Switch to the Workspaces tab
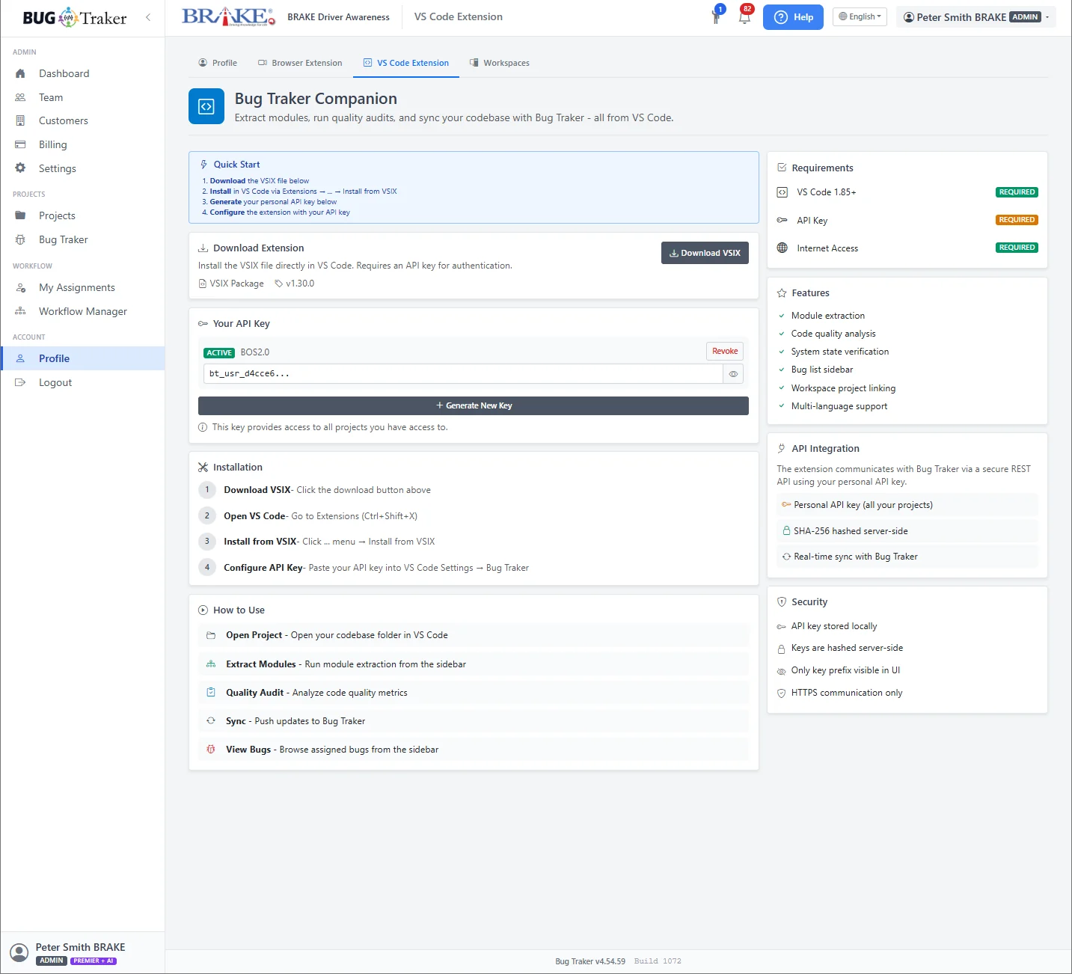The width and height of the screenshot is (1072, 974). pyautogui.click(x=499, y=63)
